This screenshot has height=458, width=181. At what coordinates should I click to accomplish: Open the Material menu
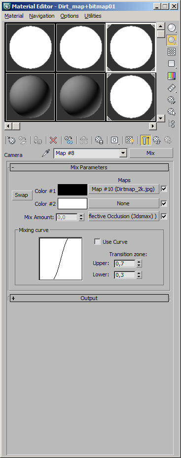tap(14, 16)
